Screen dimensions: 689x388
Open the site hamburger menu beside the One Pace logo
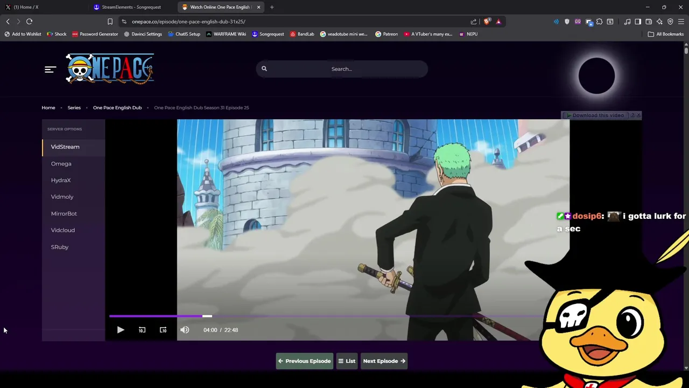tap(51, 69)
